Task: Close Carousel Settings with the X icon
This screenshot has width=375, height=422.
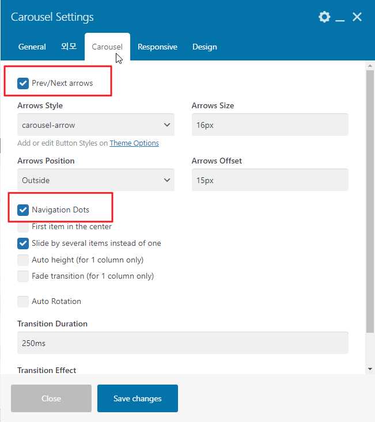Action: click(x=357, y=17)
